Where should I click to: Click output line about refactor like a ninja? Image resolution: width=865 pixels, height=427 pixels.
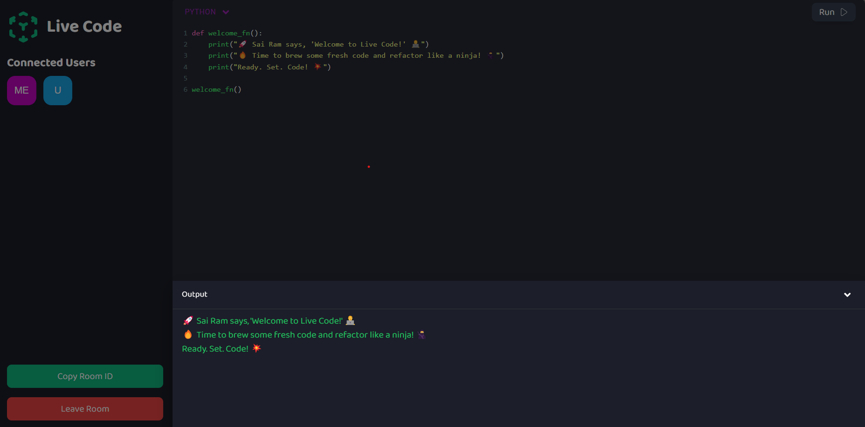304,335
